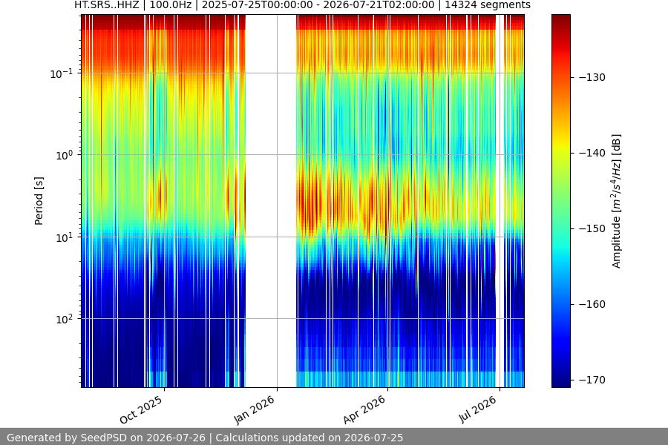Click the plot title HT.SRS..HHZ

pos(303,5)
